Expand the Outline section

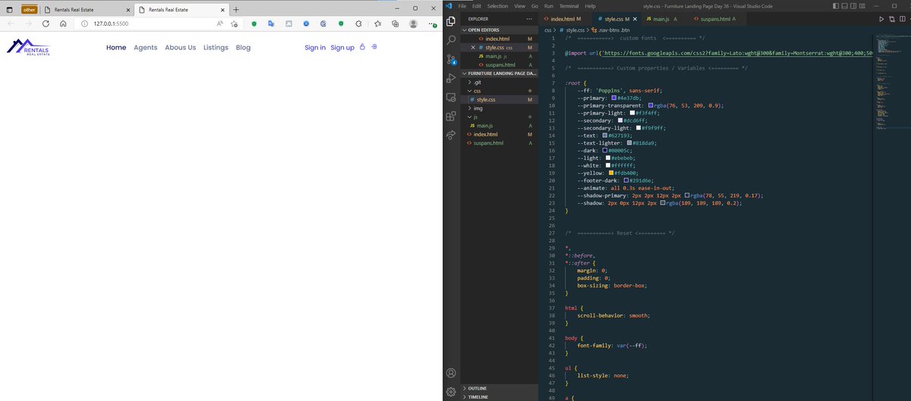[501, 388]
